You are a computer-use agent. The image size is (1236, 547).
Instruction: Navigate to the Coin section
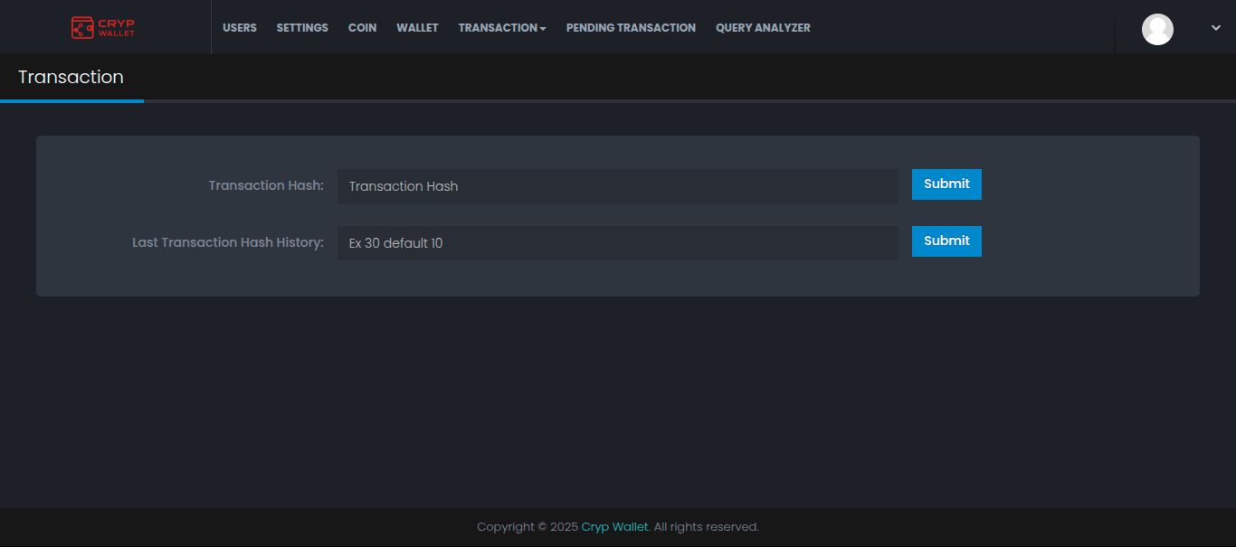coord(362,28)
